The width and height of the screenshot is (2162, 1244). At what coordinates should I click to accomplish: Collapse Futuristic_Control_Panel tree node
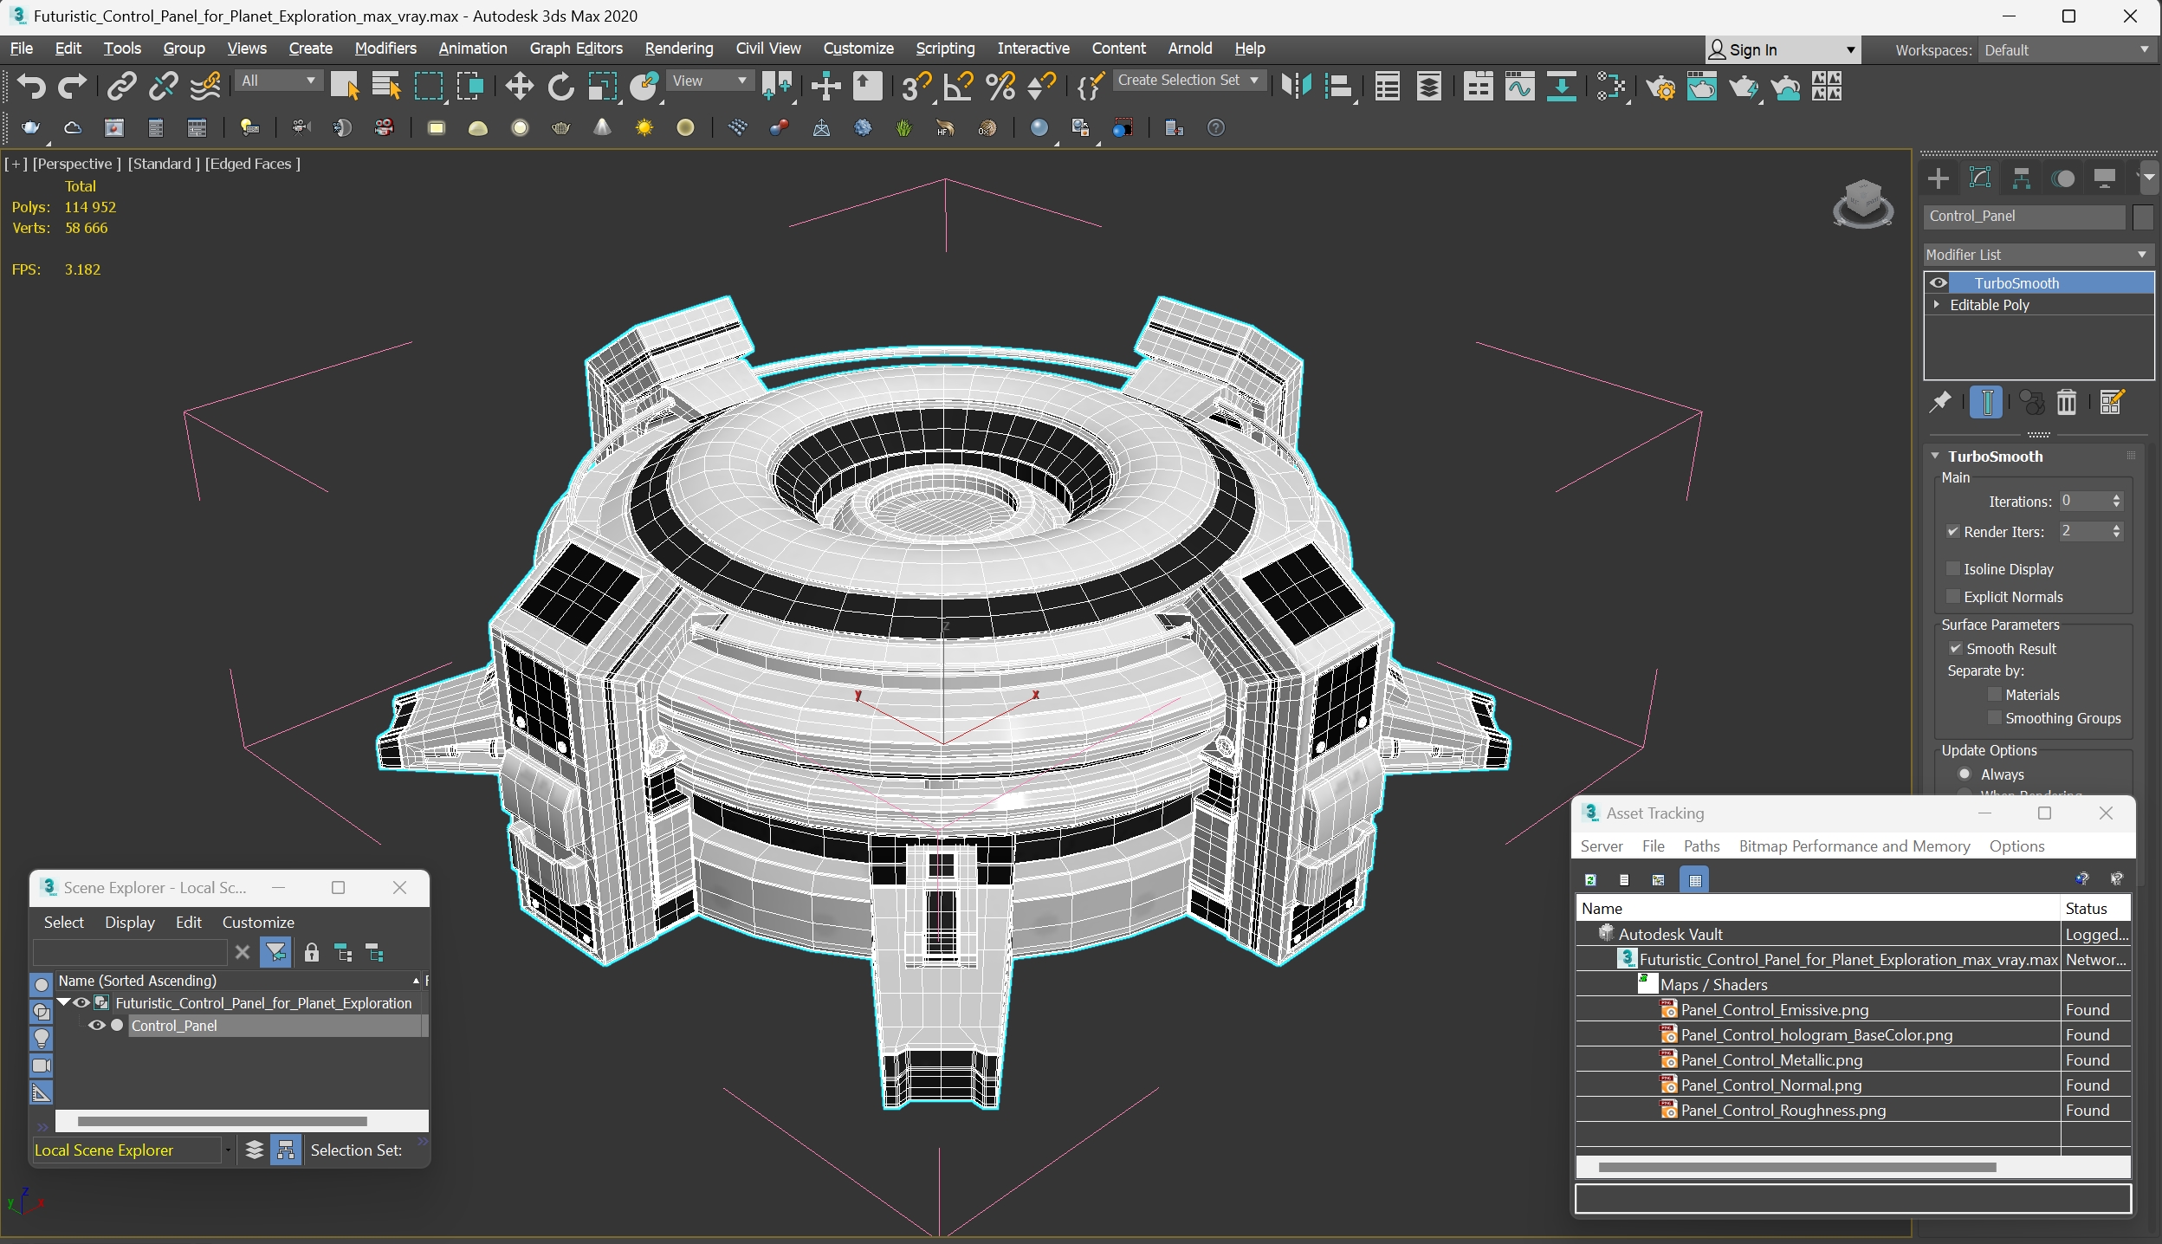click(64, 1002)
